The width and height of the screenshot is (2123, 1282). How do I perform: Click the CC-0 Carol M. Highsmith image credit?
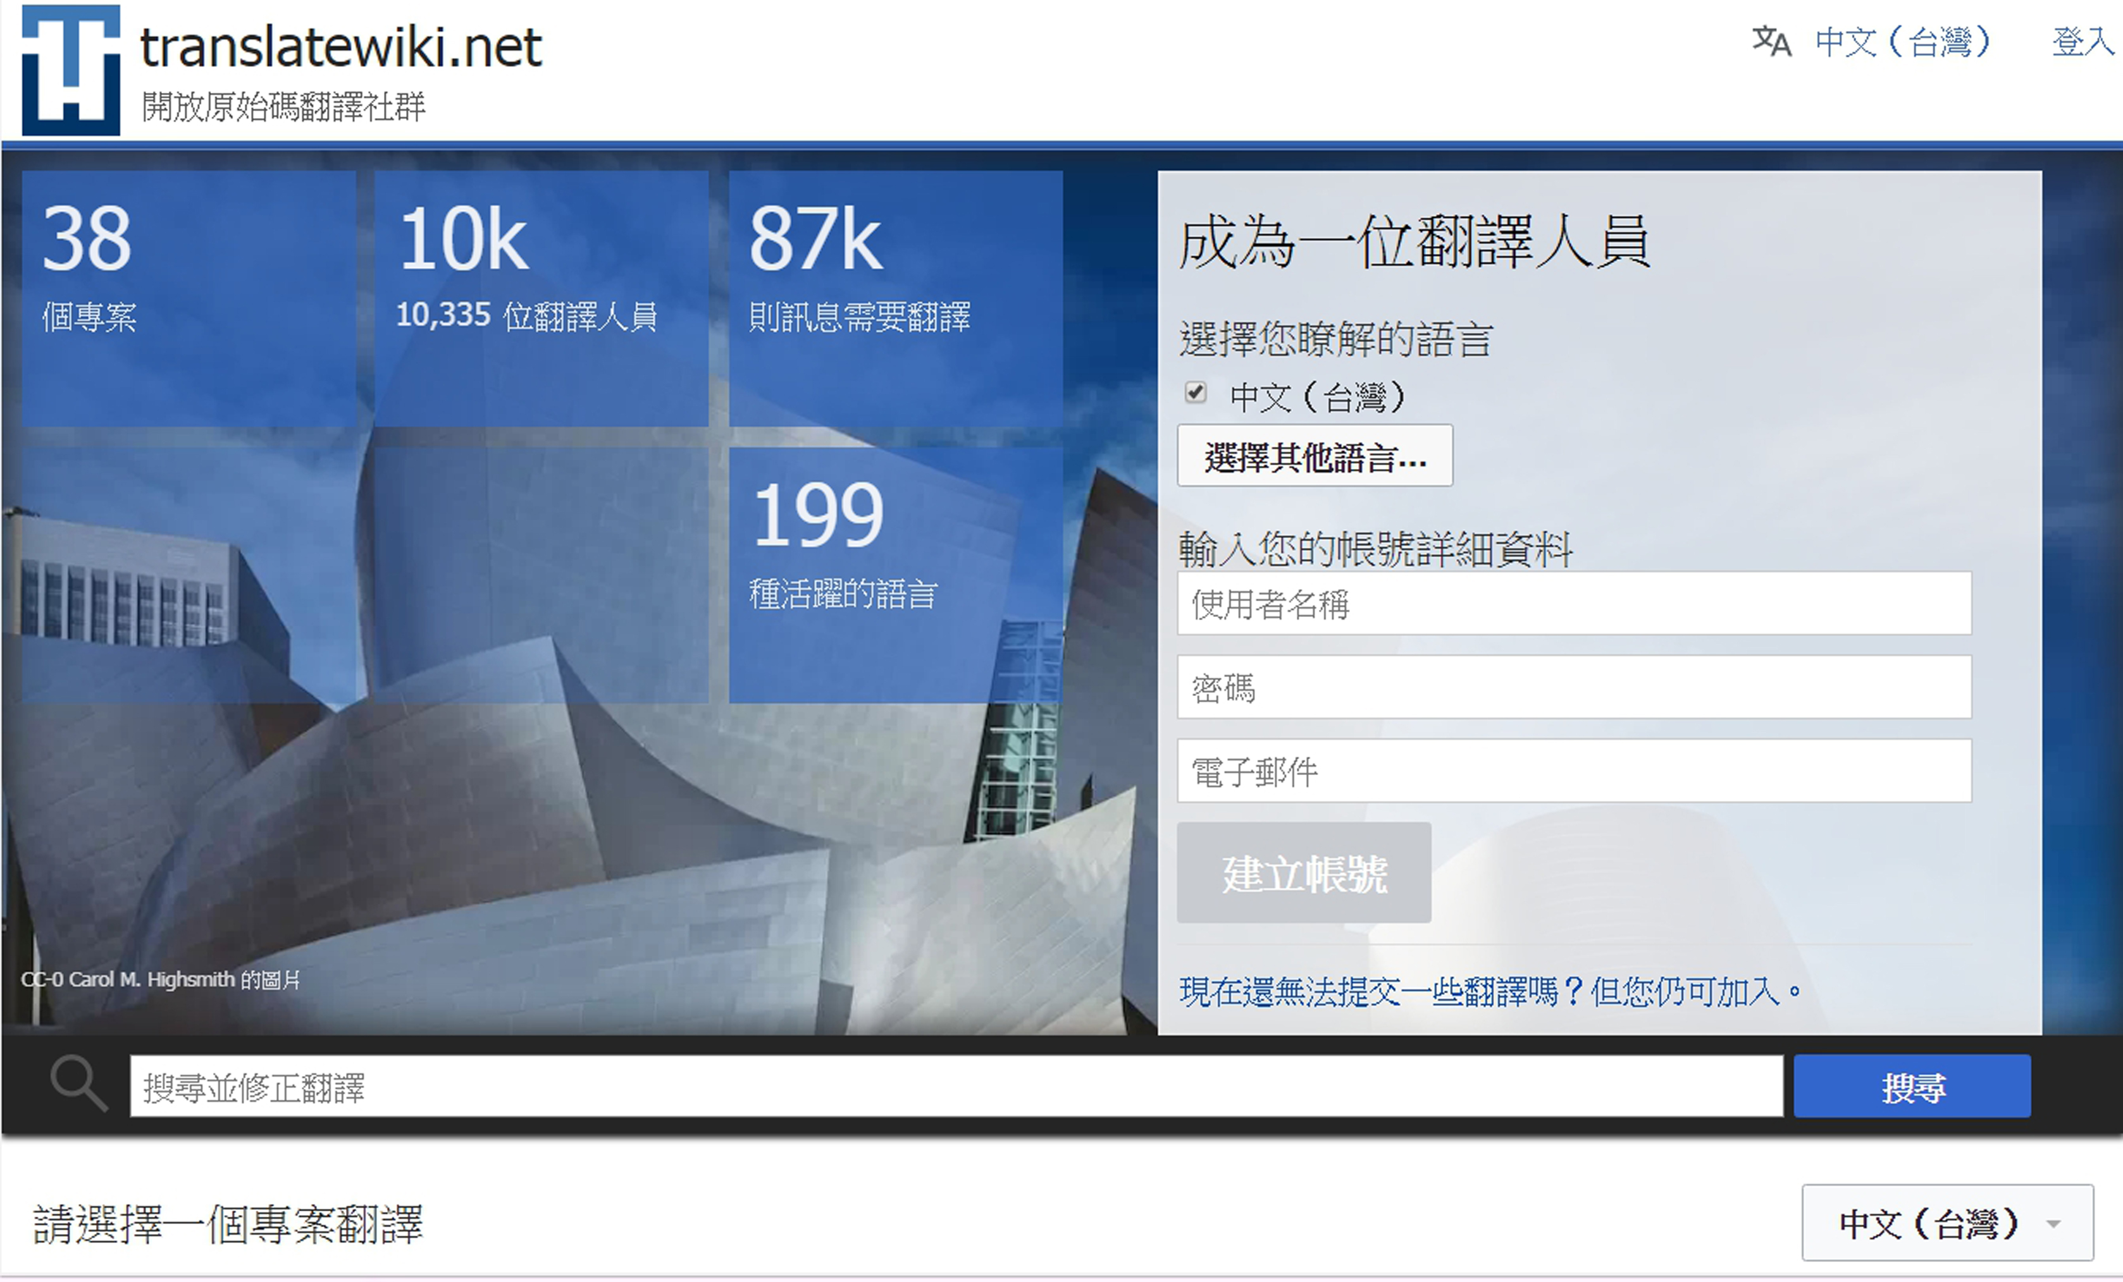coord(160,980)
